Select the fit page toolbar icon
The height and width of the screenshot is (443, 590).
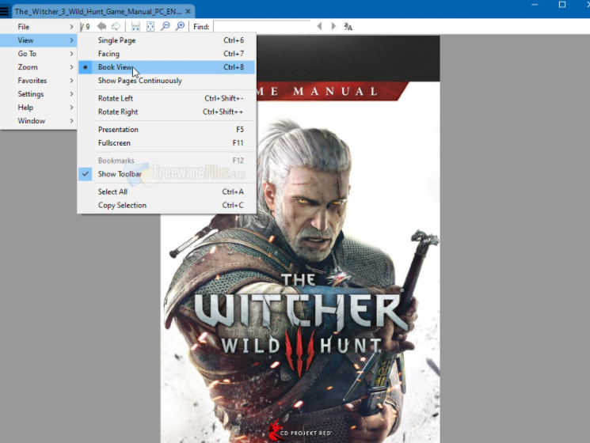point(150,26)
